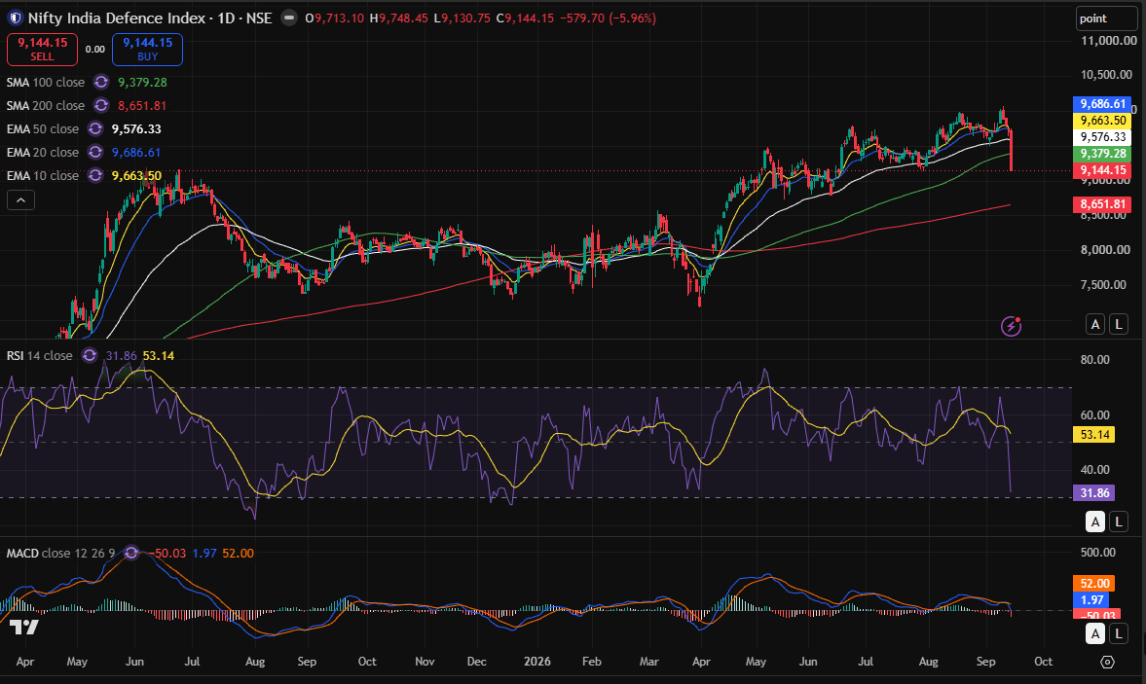
Task: Click the TradingView logo in the bottom-left corner
Action: pos(23,627)
